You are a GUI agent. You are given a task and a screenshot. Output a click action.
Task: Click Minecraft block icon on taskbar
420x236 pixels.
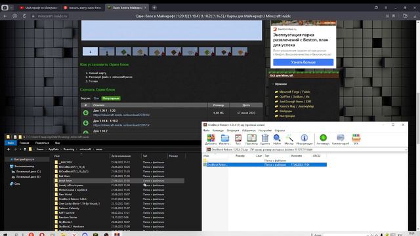coord(96,235)
